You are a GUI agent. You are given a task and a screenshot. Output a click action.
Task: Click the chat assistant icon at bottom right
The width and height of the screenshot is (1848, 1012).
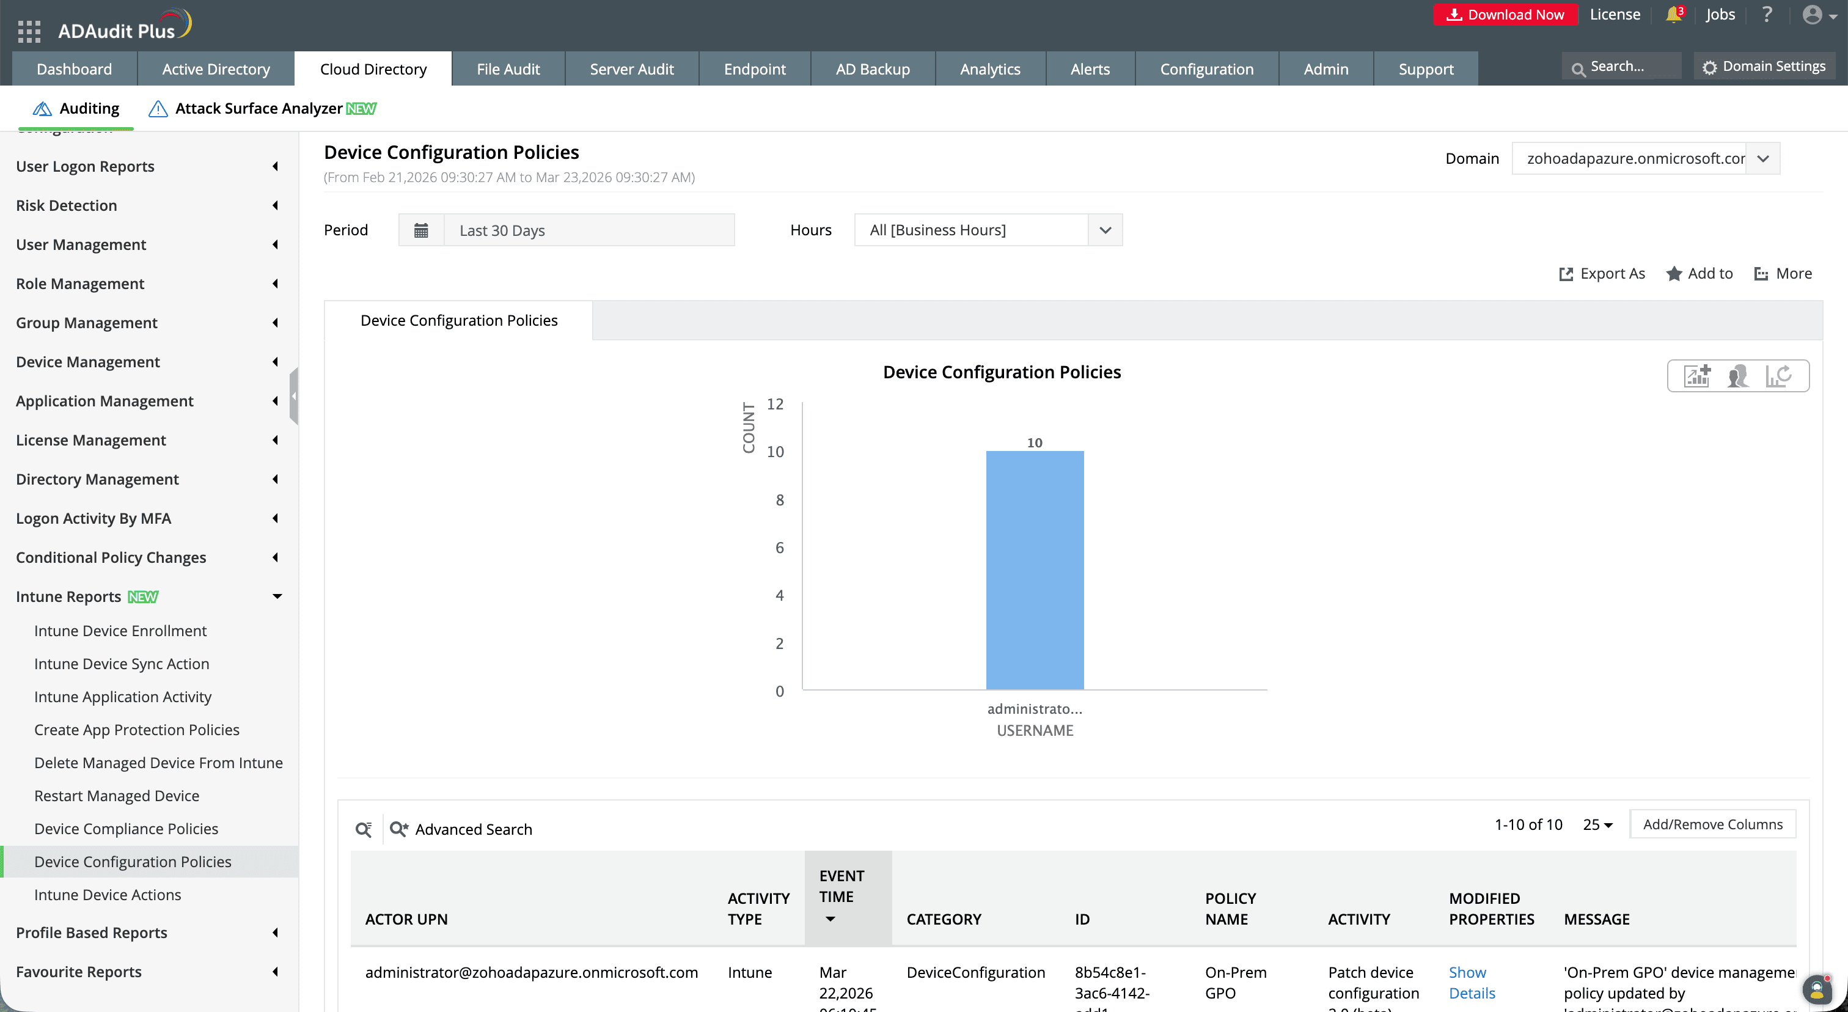(x=1817, y=990)
